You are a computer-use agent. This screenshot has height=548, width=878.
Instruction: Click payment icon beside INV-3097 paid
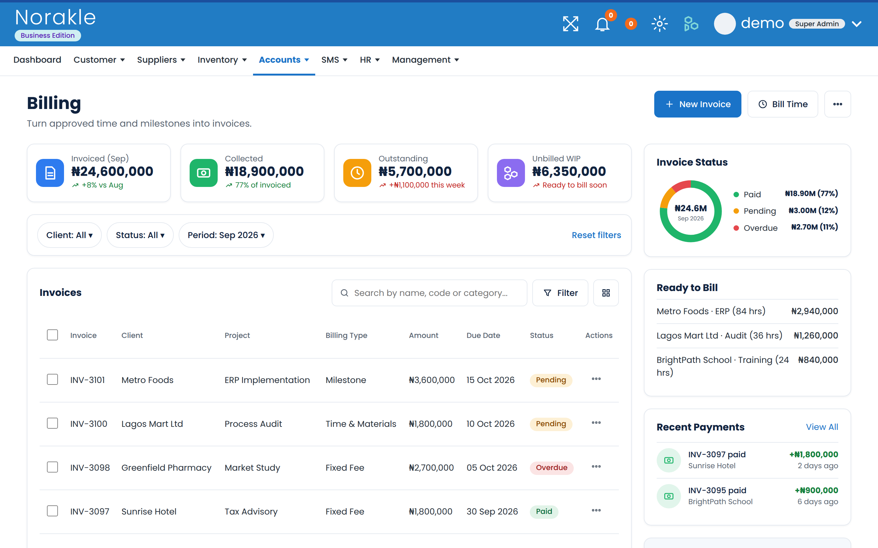coord(669,460)
